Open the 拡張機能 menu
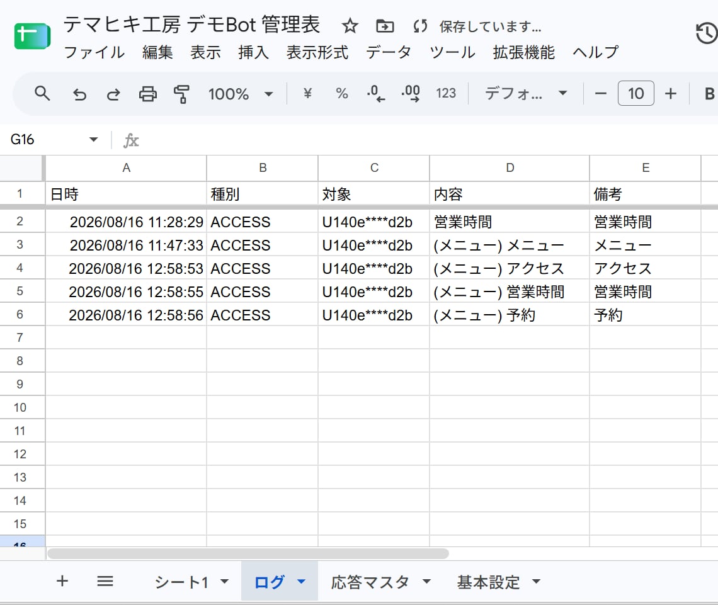Screen dimensions: 718x605 (x=523, y=52)
